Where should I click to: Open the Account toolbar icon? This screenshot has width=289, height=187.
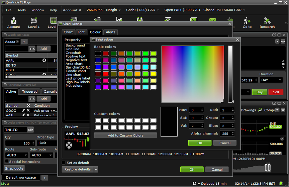[14, 23]
